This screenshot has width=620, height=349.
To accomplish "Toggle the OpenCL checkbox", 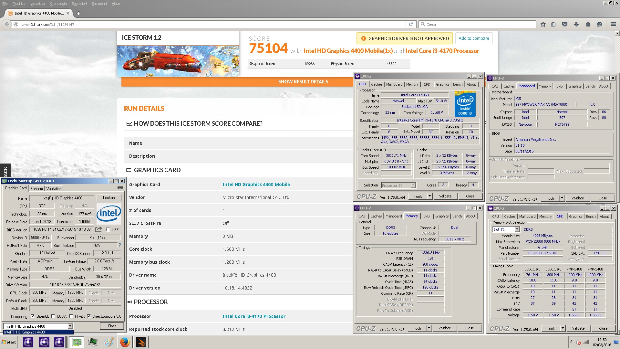I will [33, 316].
